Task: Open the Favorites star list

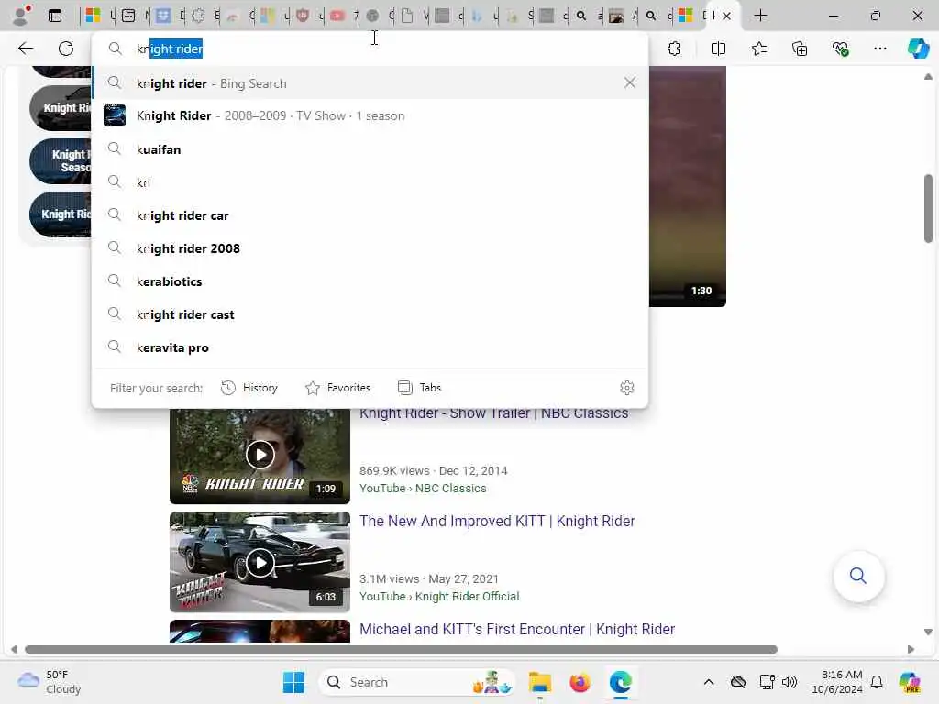Action: [758, 49]
